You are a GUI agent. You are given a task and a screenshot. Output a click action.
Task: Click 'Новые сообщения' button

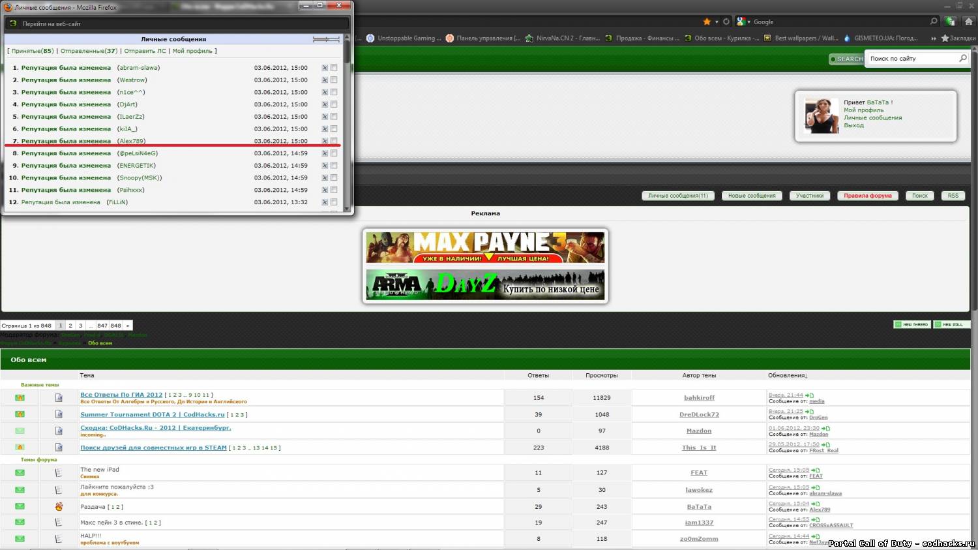tap(752, 196)
